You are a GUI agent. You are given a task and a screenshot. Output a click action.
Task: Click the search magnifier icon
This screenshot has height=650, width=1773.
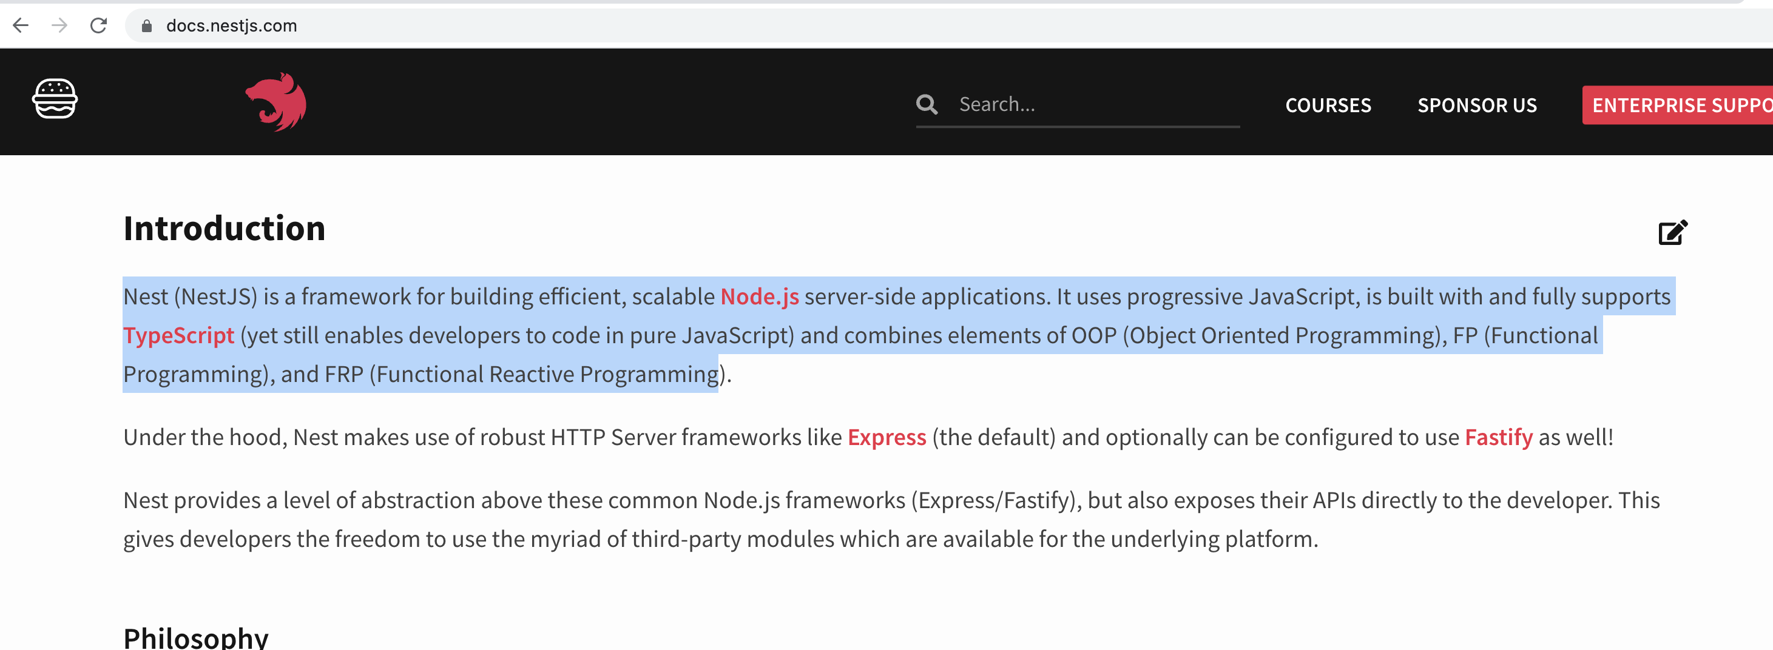tap(927, 104)
